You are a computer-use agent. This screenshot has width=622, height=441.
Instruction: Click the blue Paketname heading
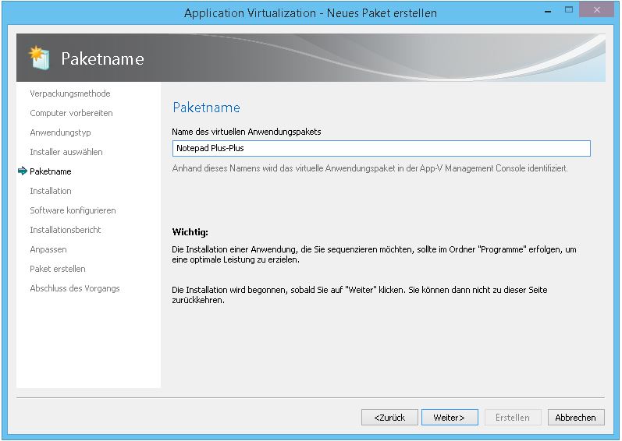point(206,108)
